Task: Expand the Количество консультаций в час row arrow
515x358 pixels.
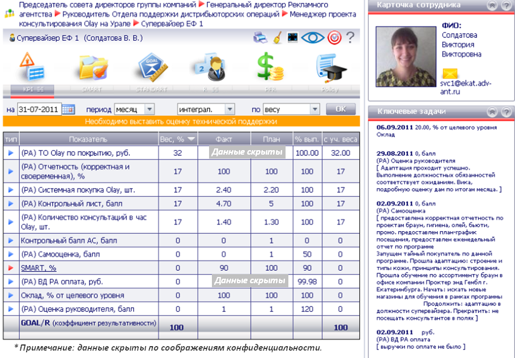Action: coord(11,222)
